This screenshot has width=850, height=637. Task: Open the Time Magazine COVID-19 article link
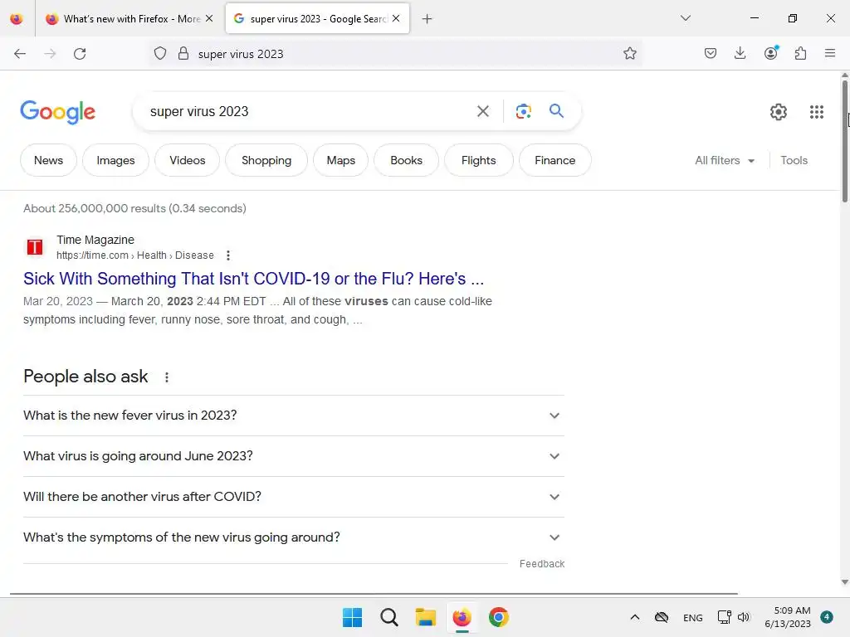pyautogui.click(x=253, y=279)
